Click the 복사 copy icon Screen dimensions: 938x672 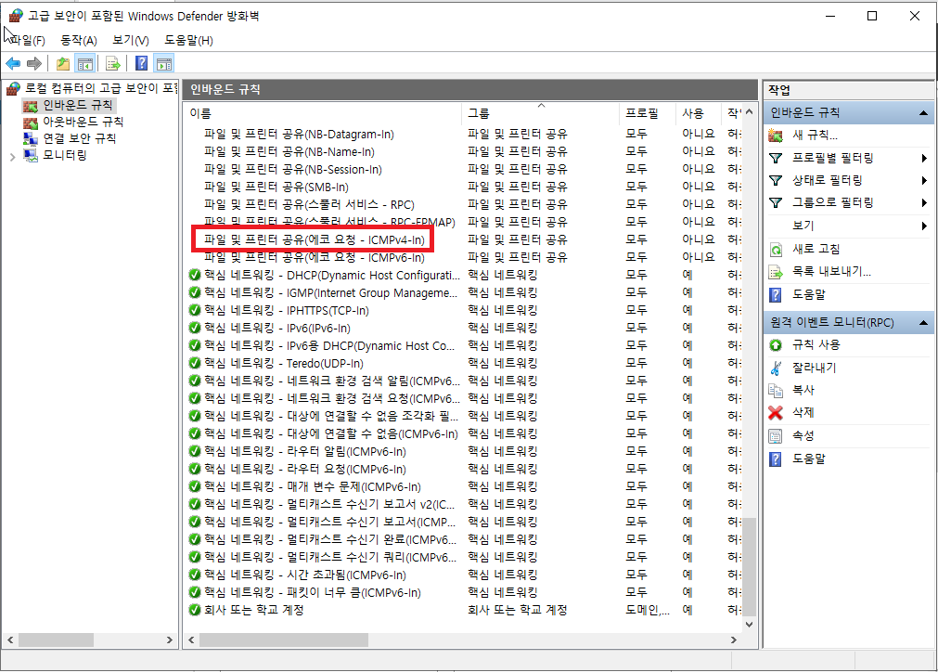[776, 391]
